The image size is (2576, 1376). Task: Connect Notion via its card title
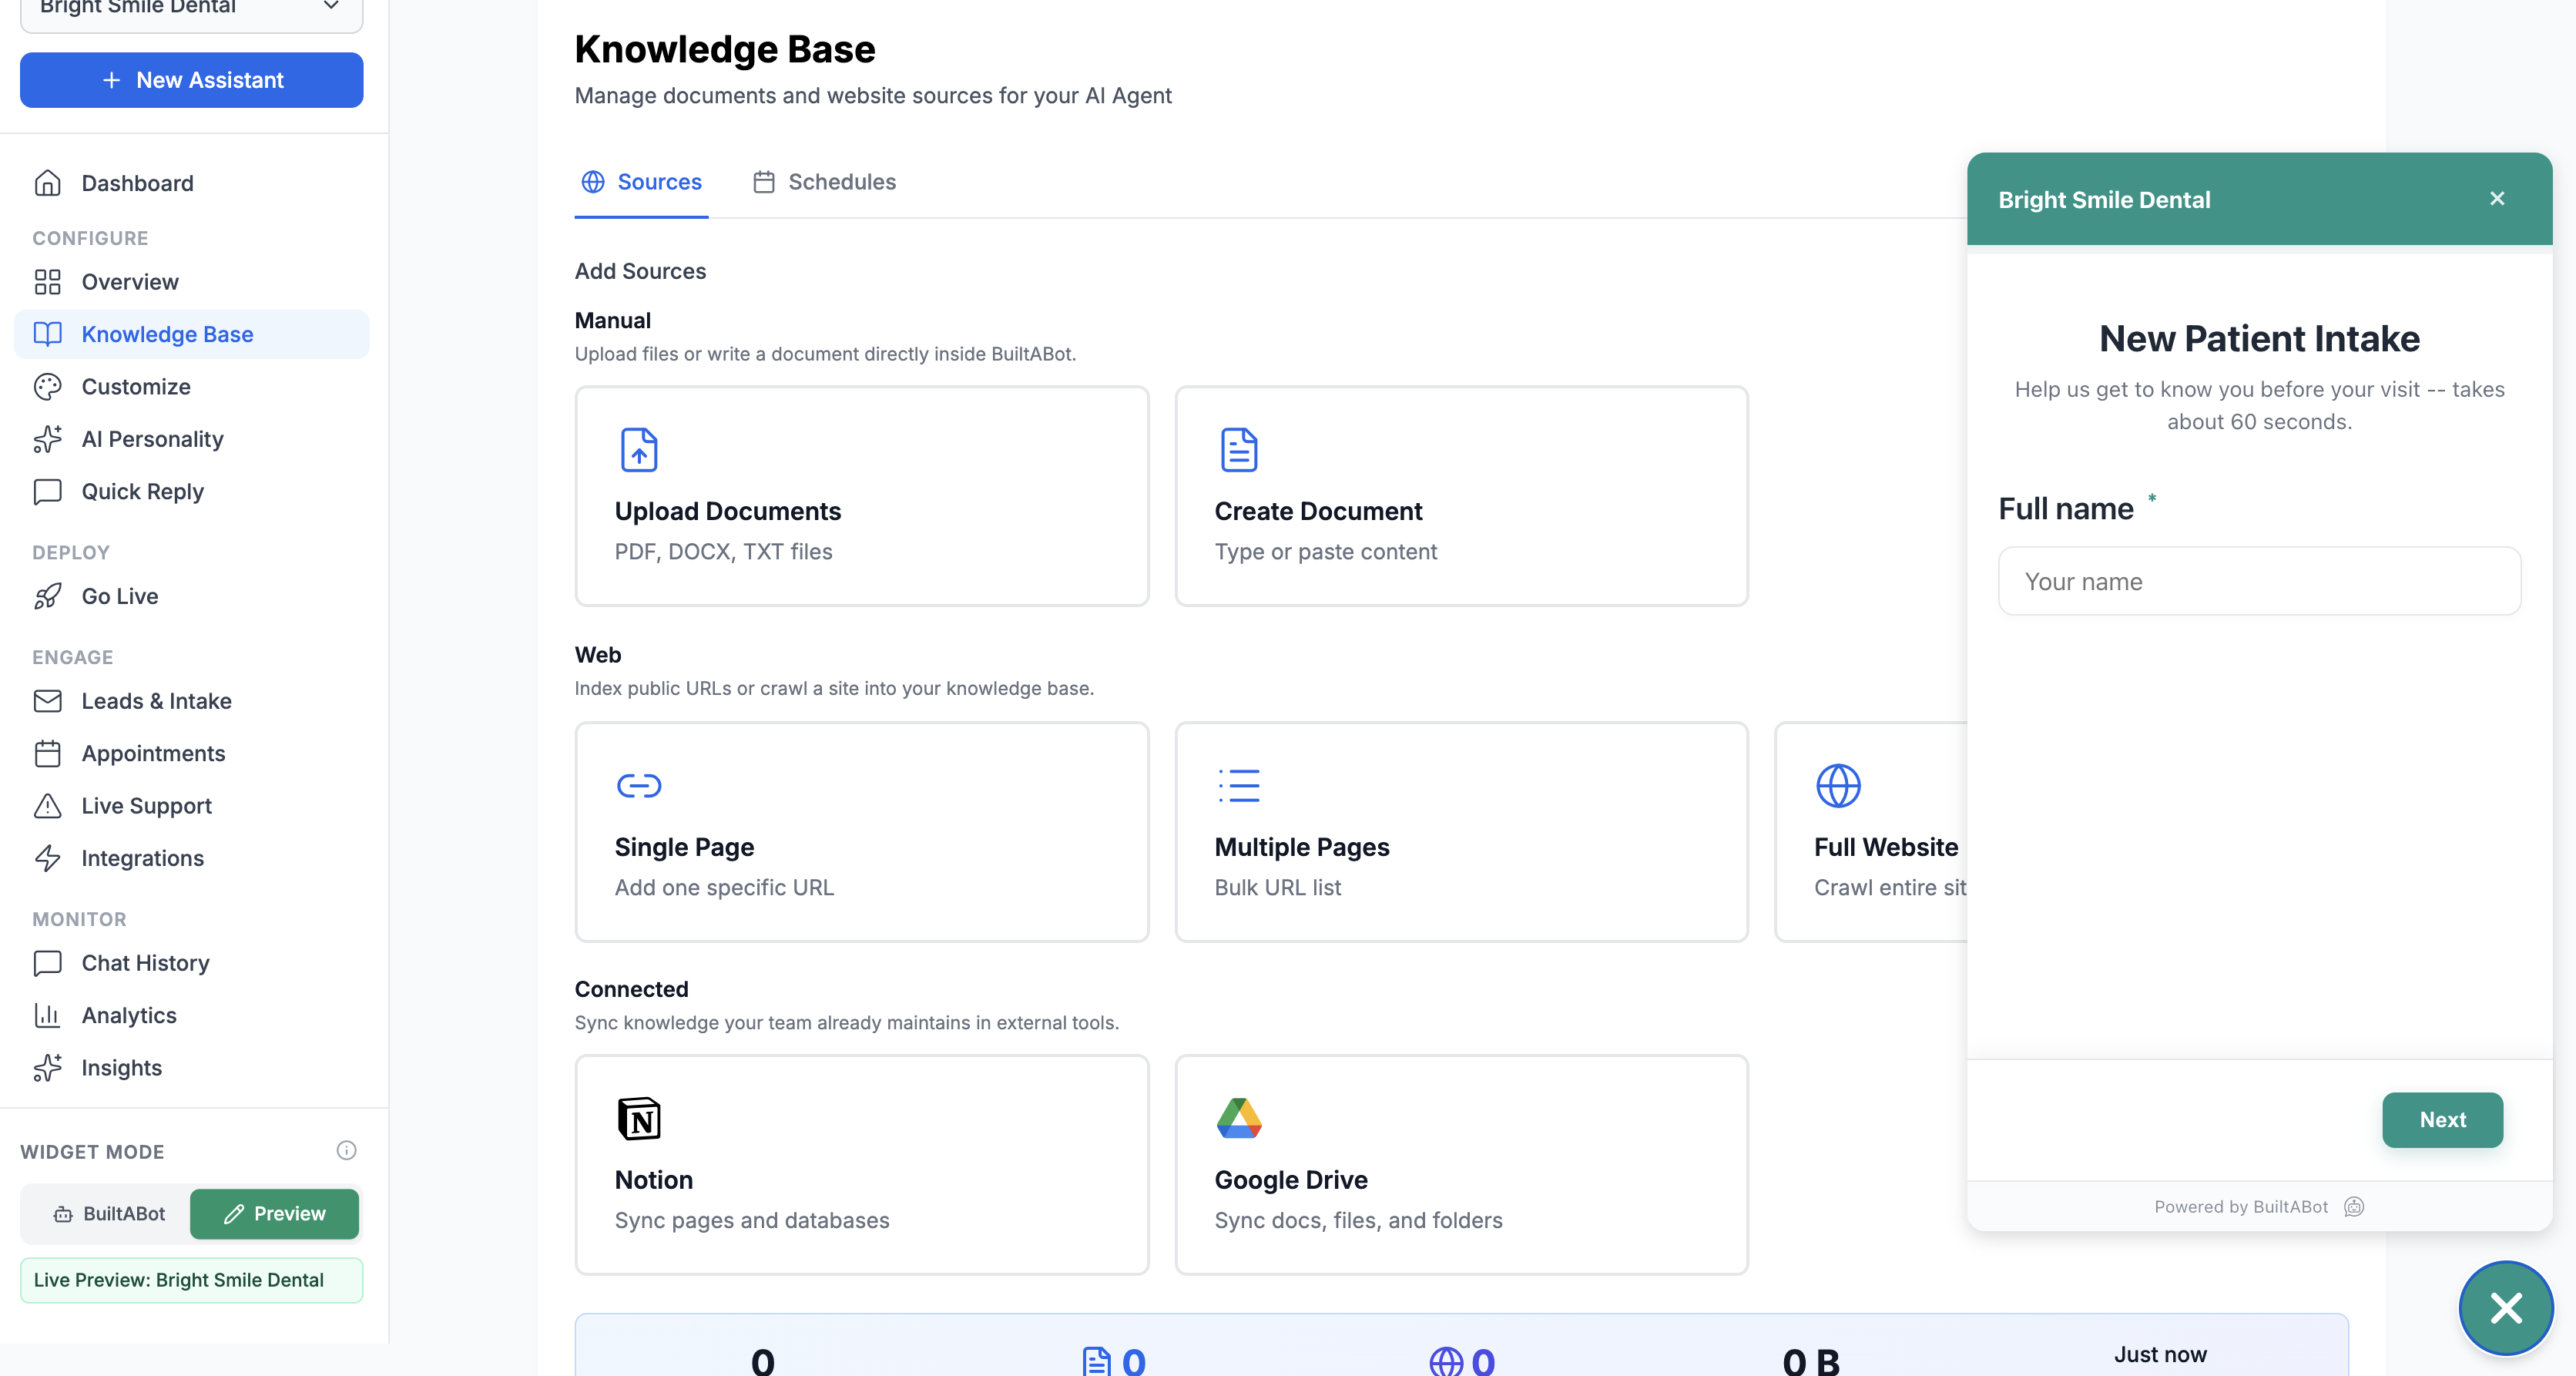[x=653, y=1180]
